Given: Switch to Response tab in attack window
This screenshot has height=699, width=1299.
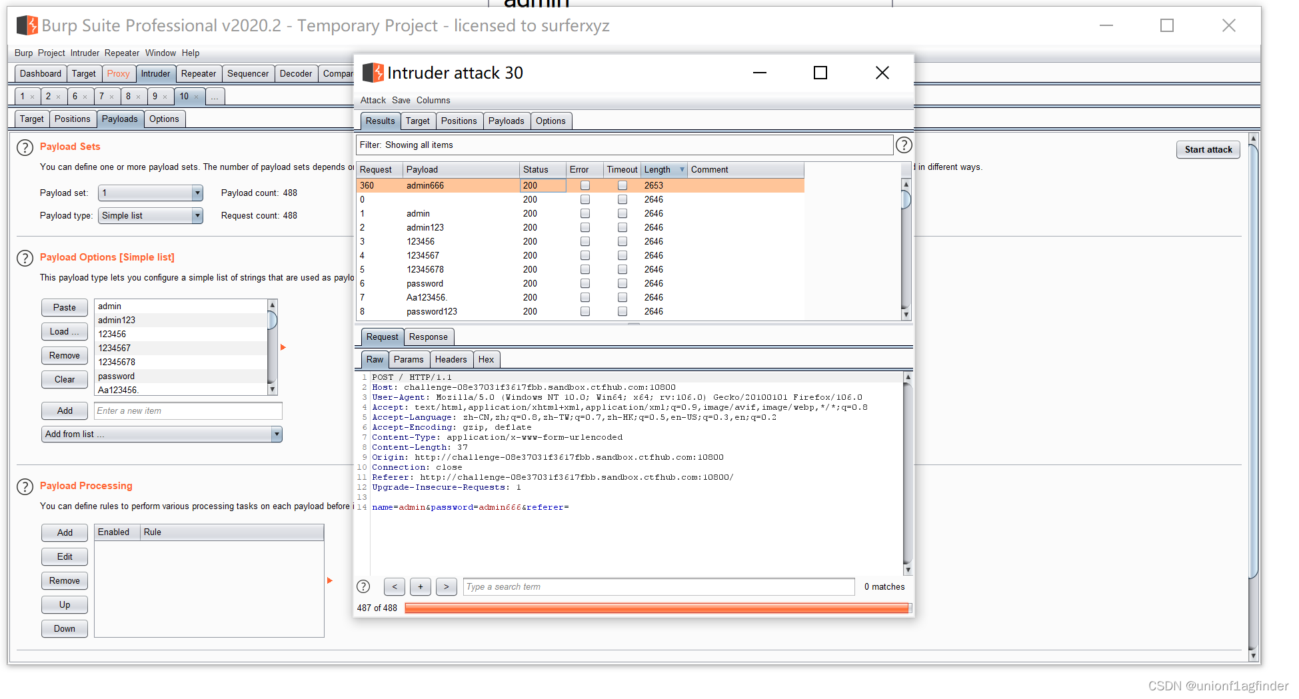Looking at the screenshot, I should click(429, 337).
